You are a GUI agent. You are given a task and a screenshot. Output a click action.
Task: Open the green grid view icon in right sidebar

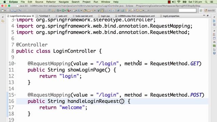point(214,46)
